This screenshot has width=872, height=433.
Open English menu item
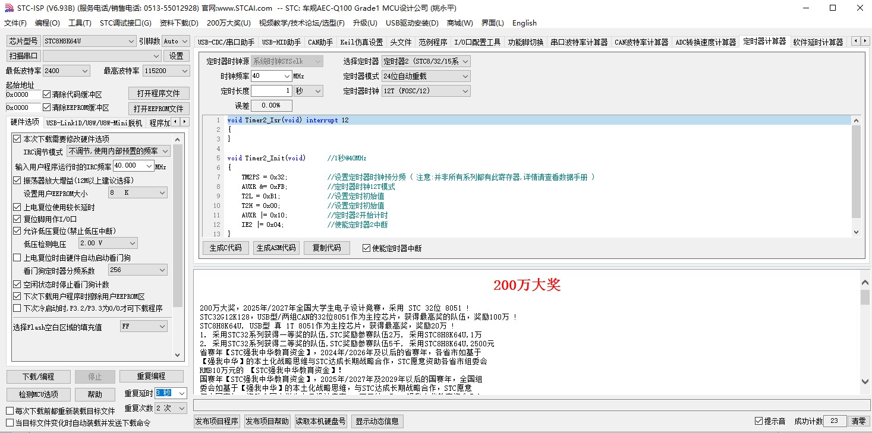[x=524, y=23]
